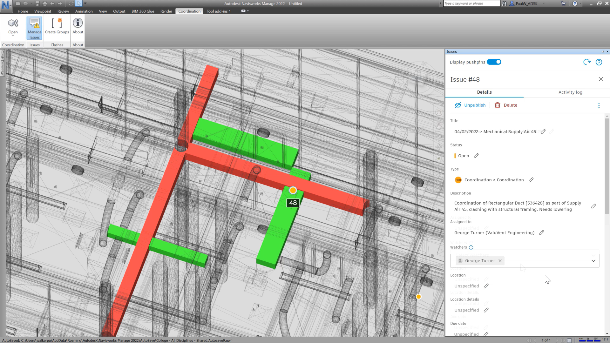Edit the Open status pencil icon
The height and width of the screenshot is (343, 610).
click(476, 156)
